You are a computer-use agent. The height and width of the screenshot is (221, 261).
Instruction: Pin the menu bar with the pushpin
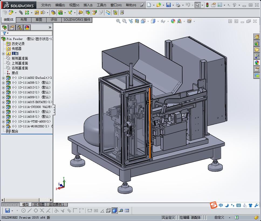142,5
